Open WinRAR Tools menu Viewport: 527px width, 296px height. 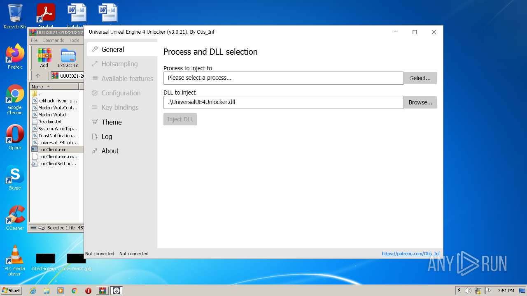coord(74,40)
